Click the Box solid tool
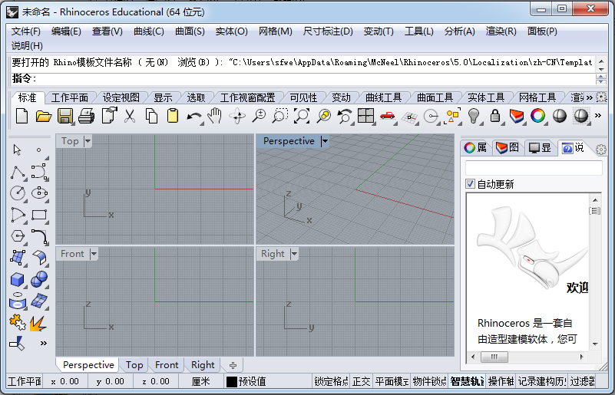615x395 pixels. [18, 280]
